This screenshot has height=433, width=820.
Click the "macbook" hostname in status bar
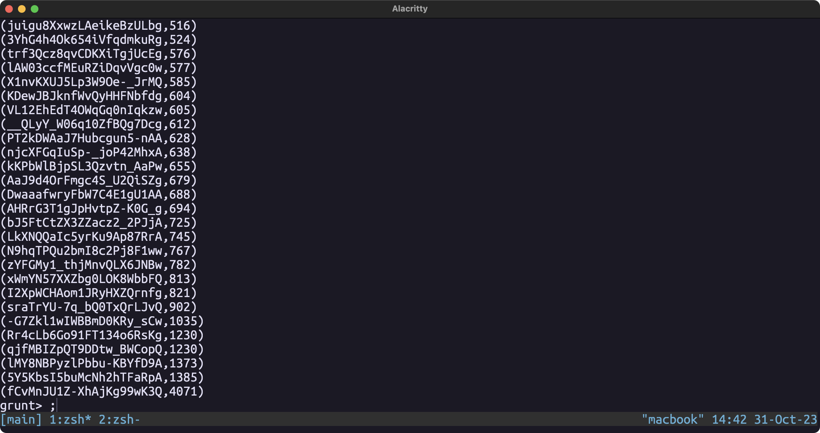coord(673,419)
